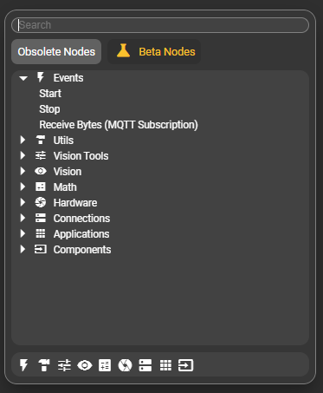Collapse the Events category arrow

click(x=23, y=78)
